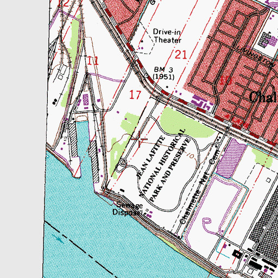Click the NATIONAL HISTORICAL label text
This screenshot has width=278, height=278.
pos(162,163)
